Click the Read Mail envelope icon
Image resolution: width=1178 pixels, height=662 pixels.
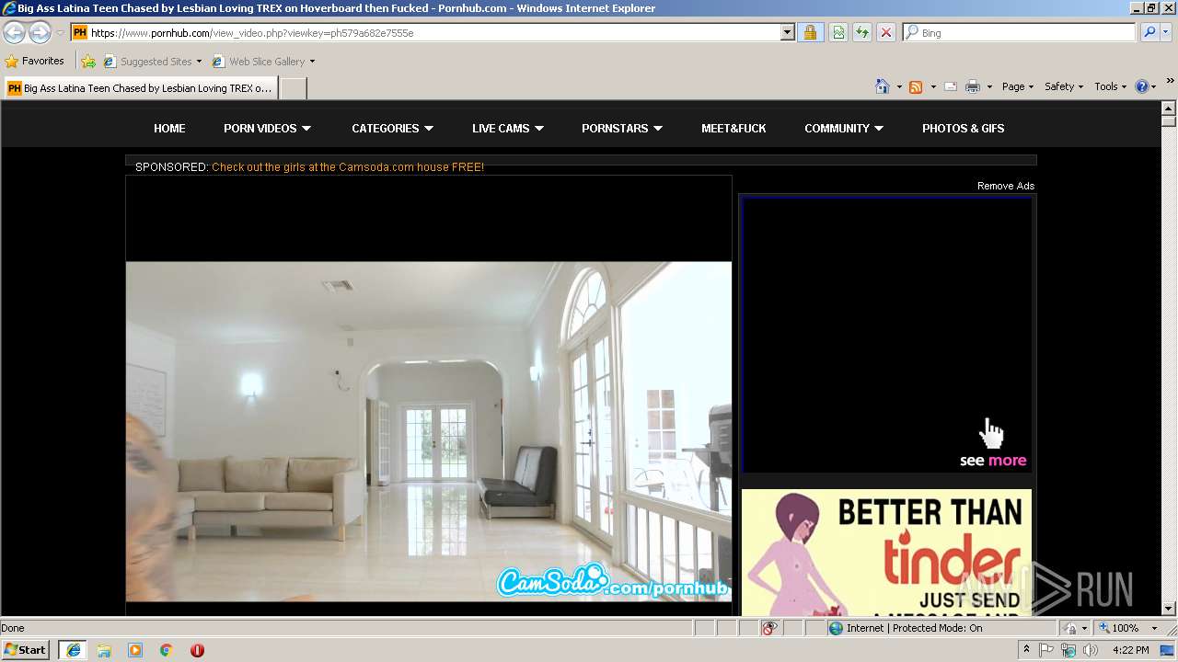pos(951,86)
